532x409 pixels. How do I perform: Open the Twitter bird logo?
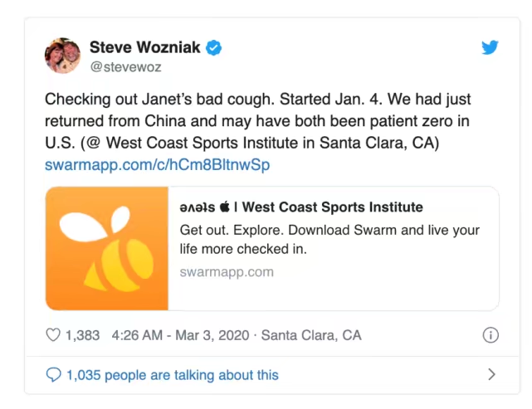pos(491,47)
